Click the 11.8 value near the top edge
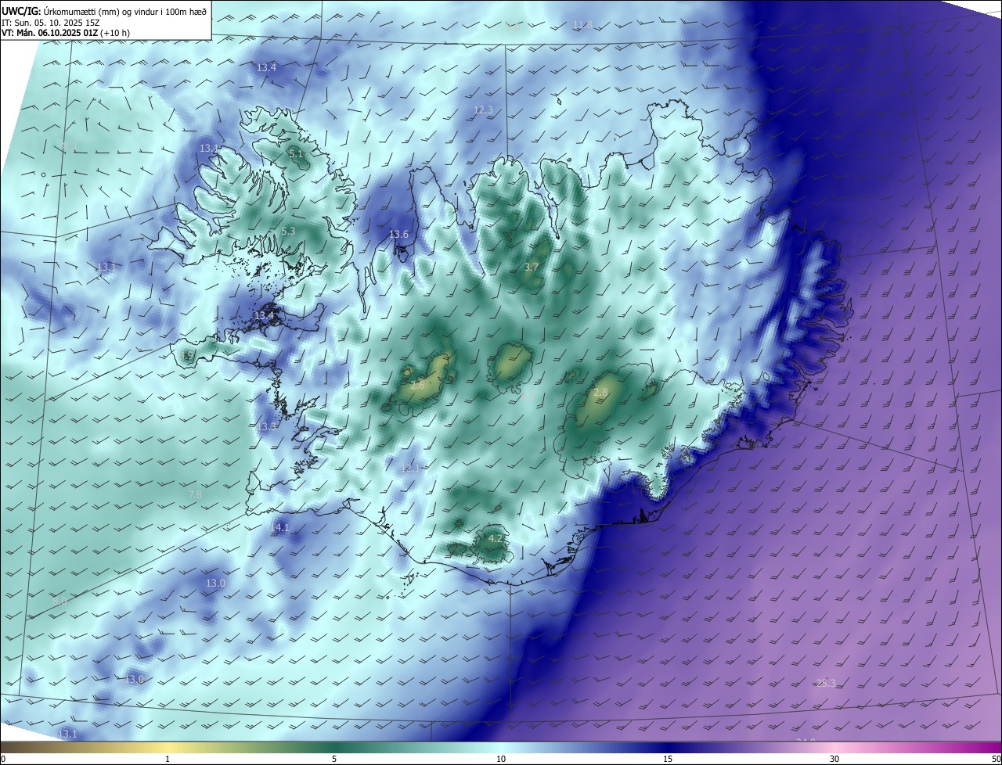 pos(582,25)
